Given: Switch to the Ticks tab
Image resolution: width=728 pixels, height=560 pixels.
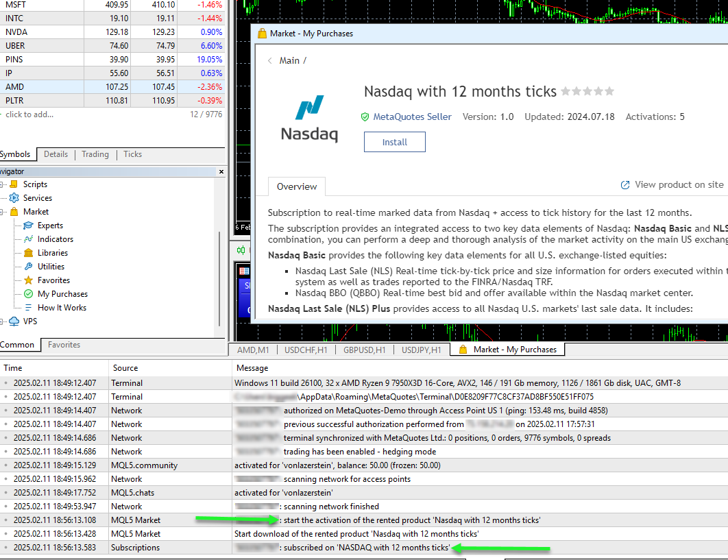Looking at the screenshot, I should tap(133, 154).
